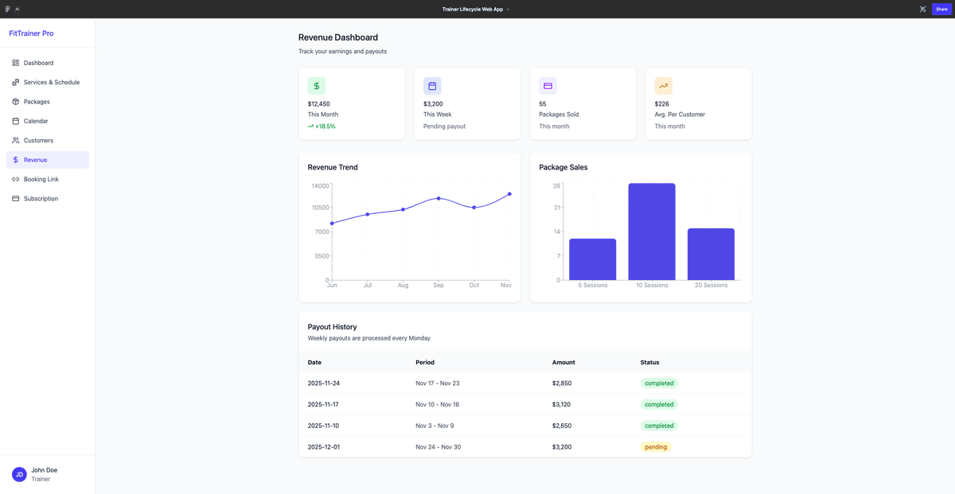The image size is (955, 494).
Task: Click the FitTrainer Pro logo link
Action: [x=30, y=33]
